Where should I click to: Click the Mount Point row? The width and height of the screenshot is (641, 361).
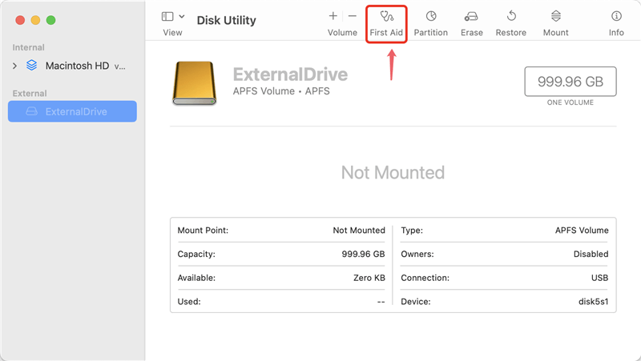pos(280,231)
